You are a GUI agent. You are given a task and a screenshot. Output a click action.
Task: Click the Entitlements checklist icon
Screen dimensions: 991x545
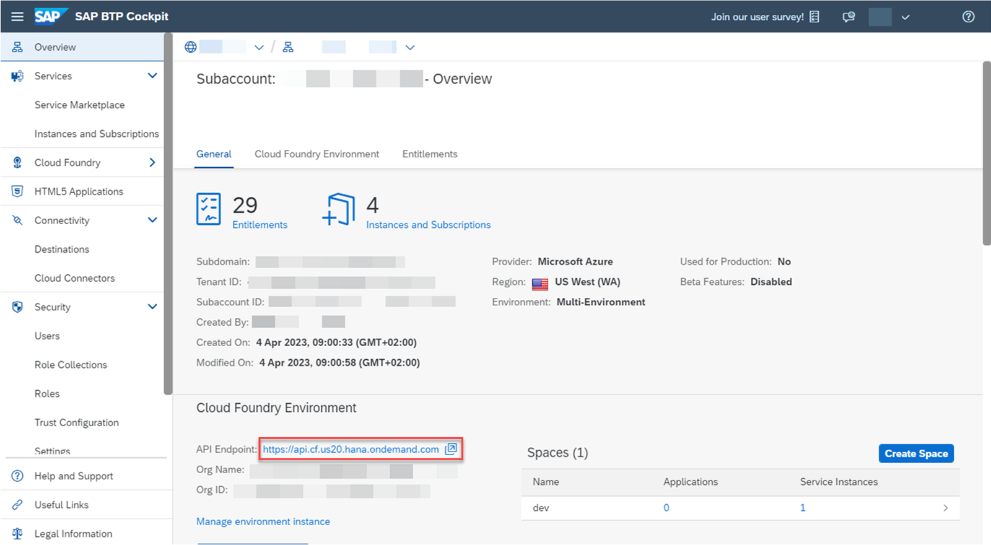(x=209, y=209)
